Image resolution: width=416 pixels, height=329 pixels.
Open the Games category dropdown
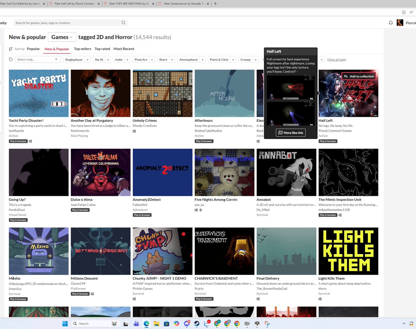[62, 37]
